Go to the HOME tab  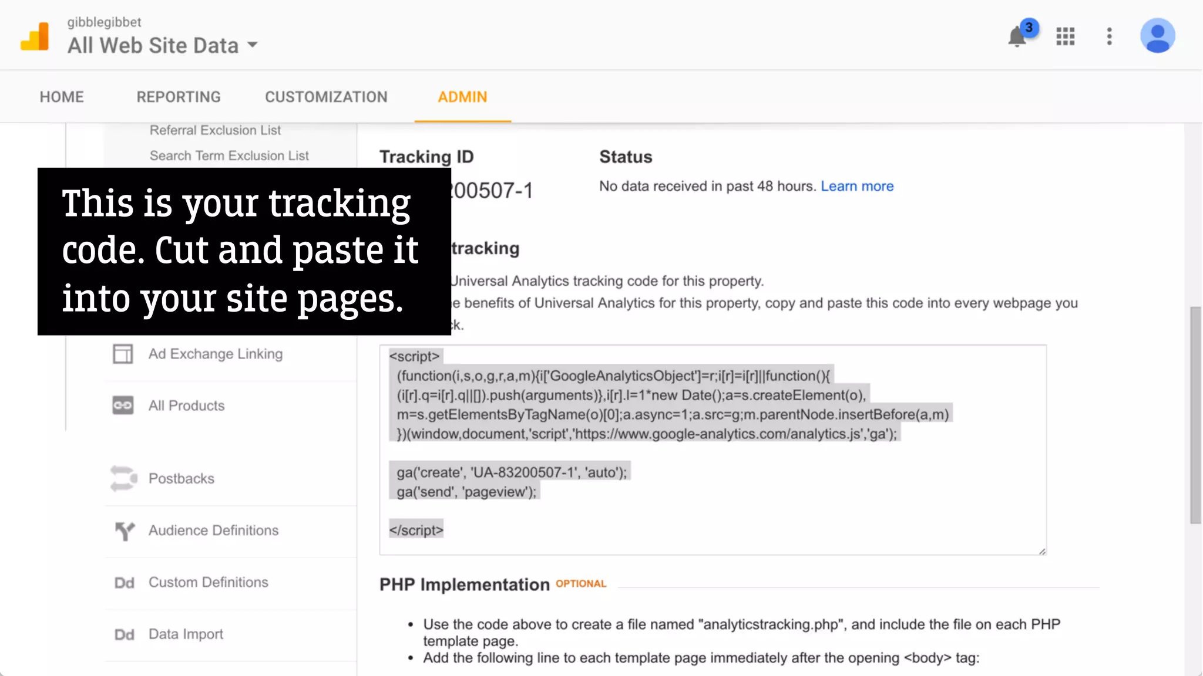(62, 97)
